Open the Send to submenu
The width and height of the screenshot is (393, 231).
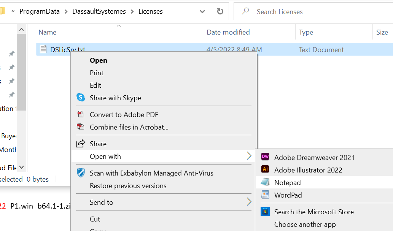click(102, 202)
